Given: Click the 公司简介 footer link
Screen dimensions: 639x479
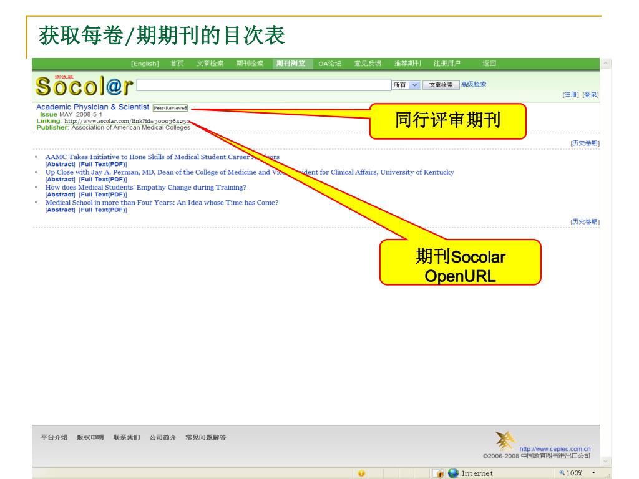Looking at the screenshot, I should [x=163, y=437].
